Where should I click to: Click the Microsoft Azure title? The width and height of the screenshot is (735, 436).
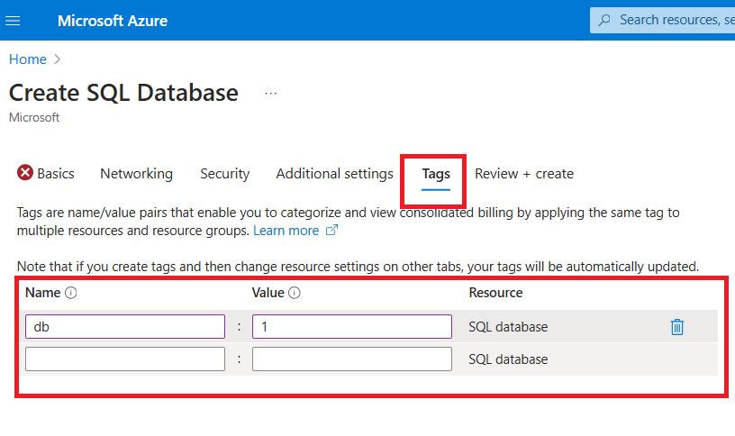113,21
